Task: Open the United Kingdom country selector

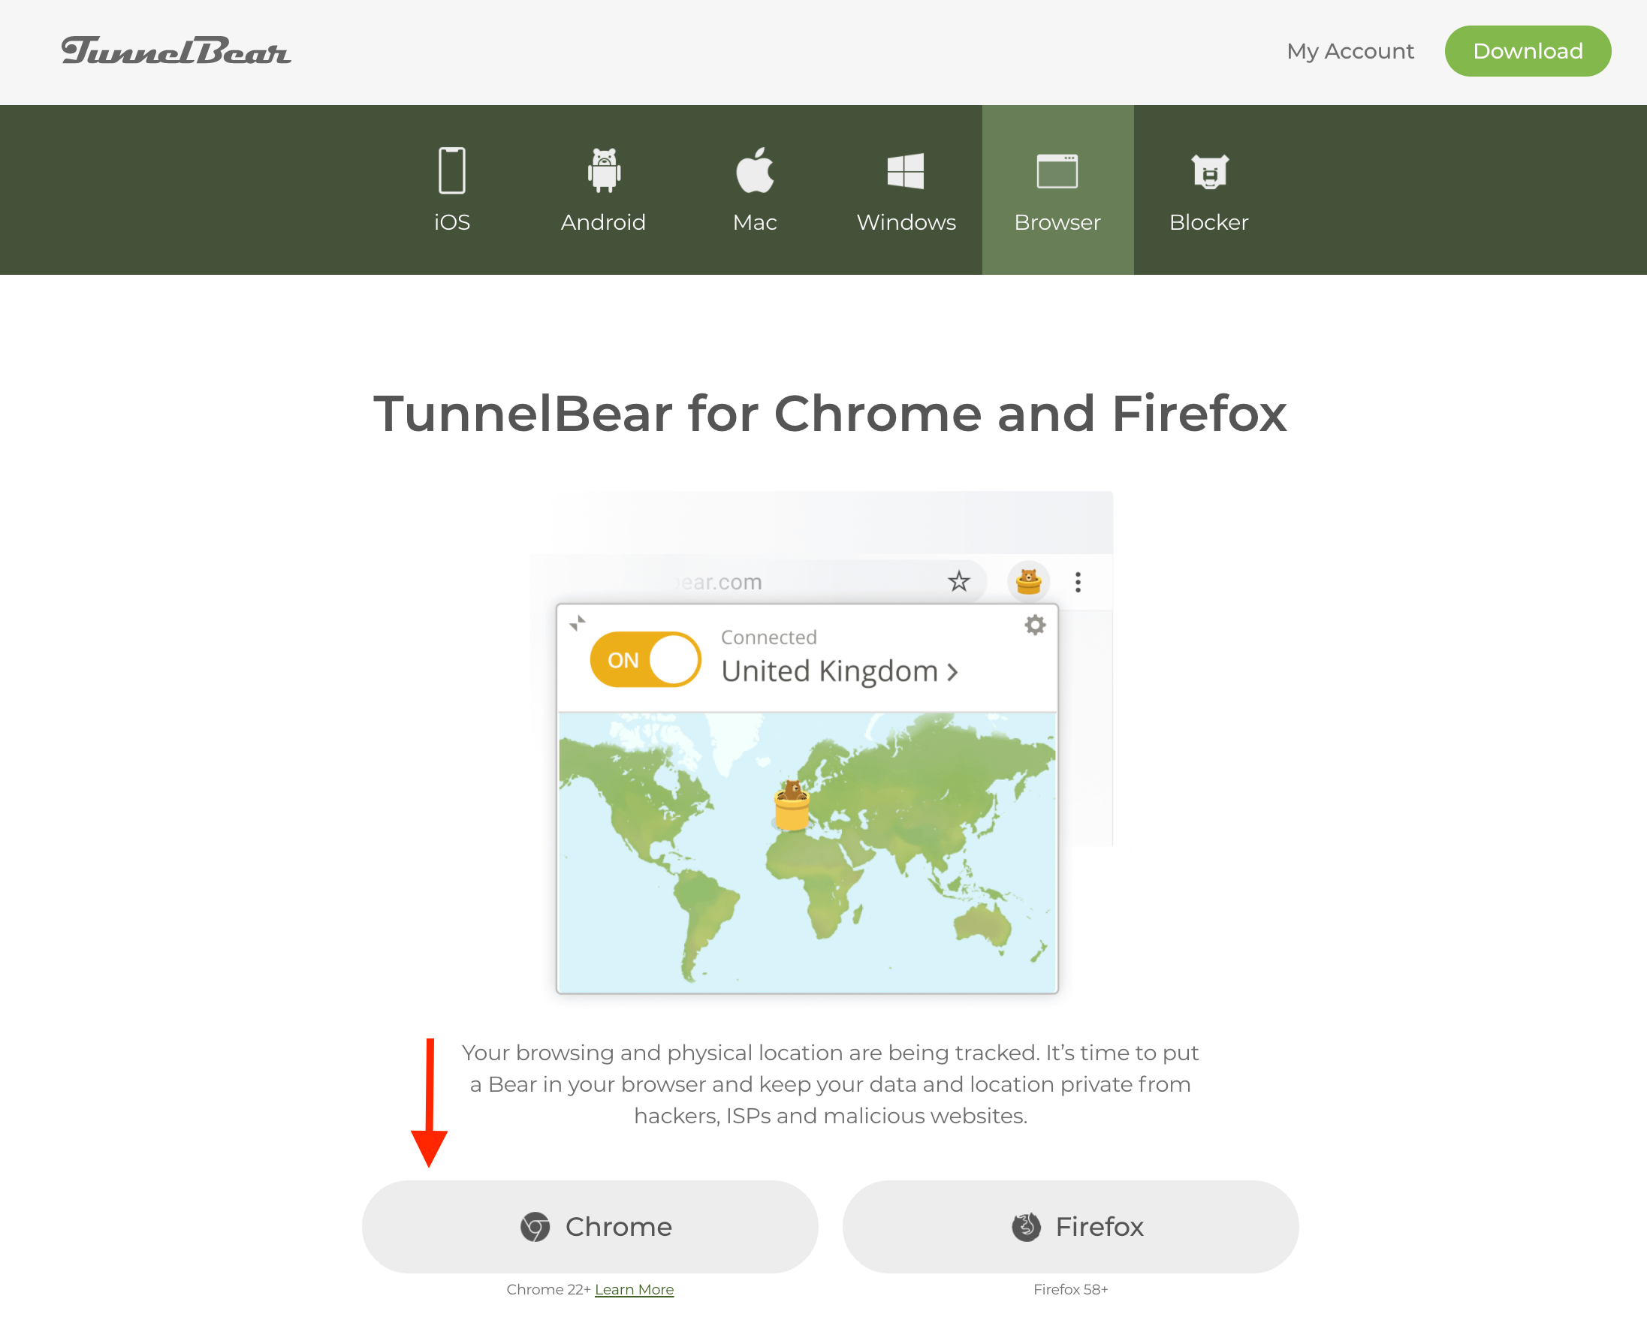Action: tap(839, 671)
